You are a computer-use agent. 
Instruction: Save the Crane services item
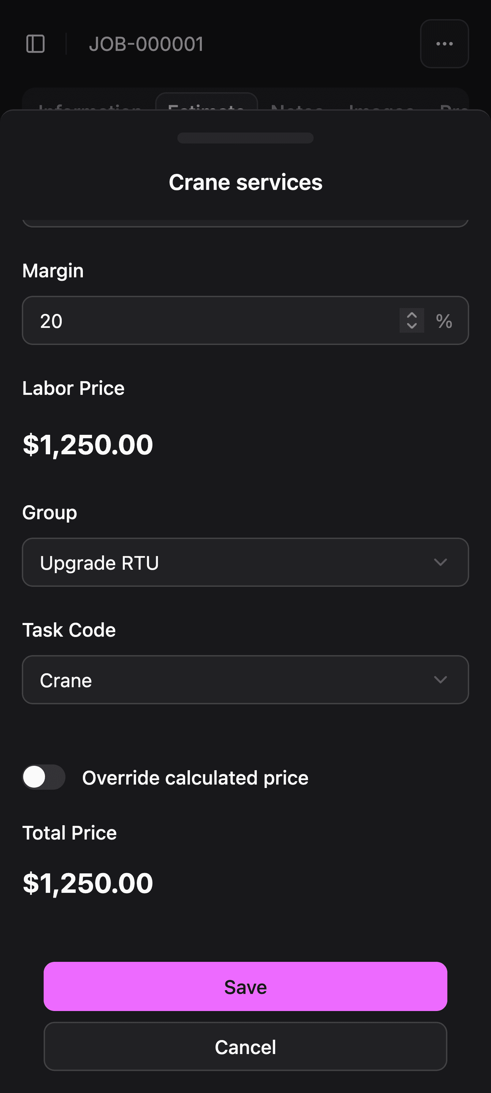tap(245, 986)
